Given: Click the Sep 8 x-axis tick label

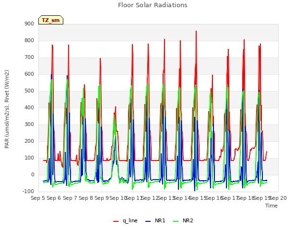Looking at the screenshot, I should point(86,198).
